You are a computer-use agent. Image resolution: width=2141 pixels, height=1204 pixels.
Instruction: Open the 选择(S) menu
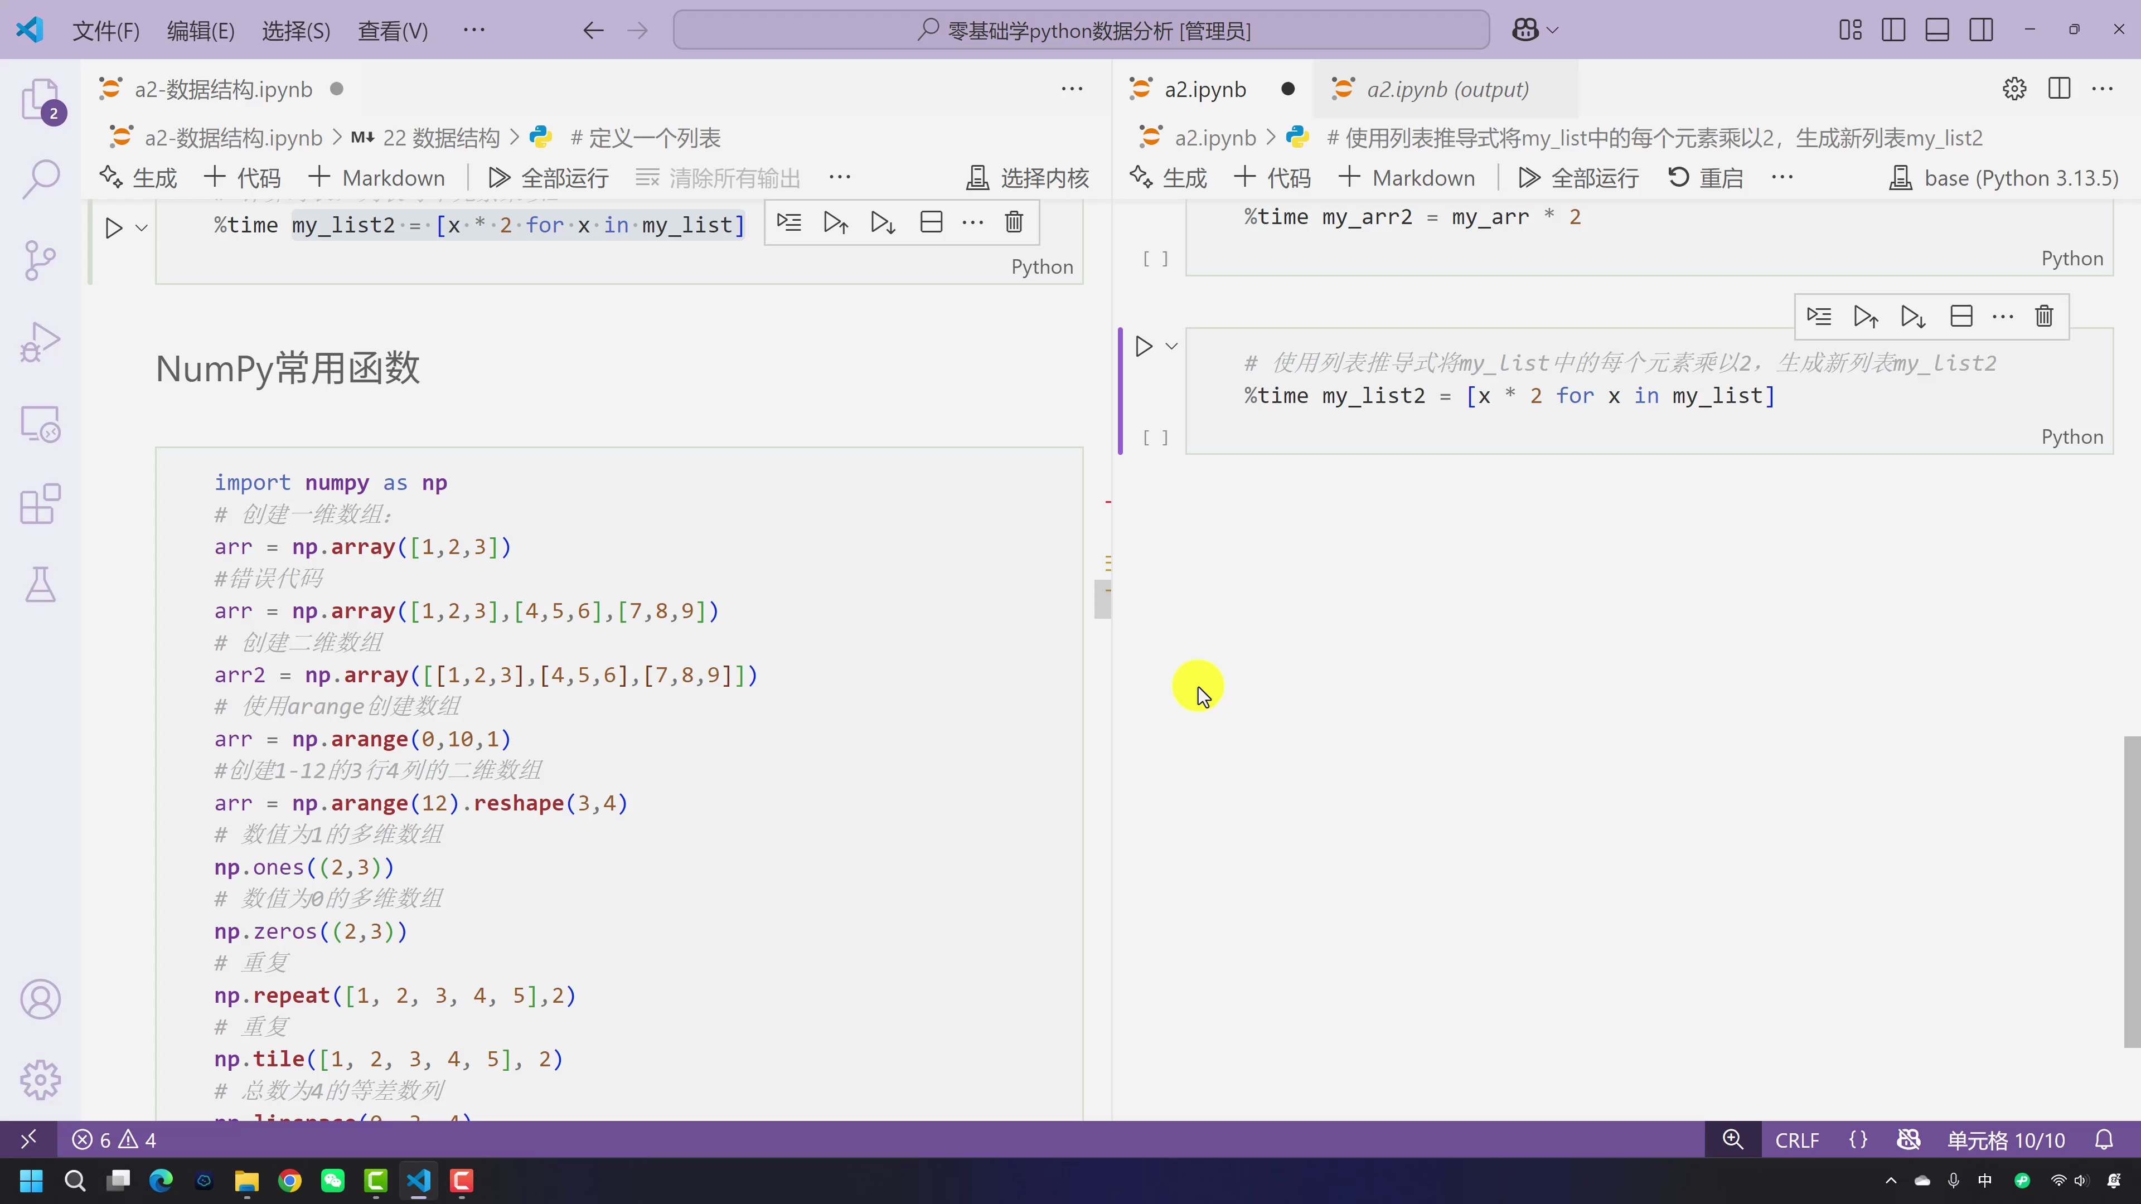pos(296,31)
